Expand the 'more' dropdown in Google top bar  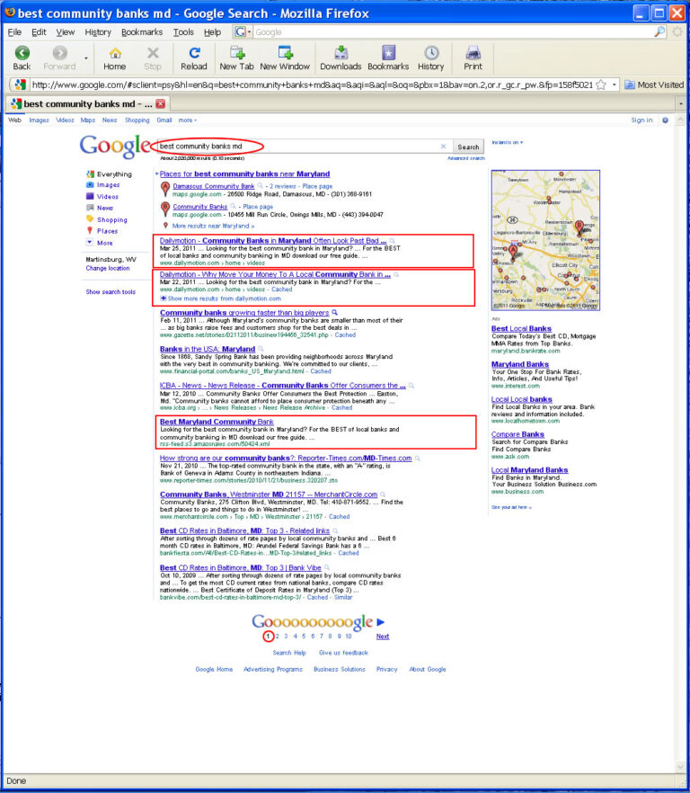188,120
